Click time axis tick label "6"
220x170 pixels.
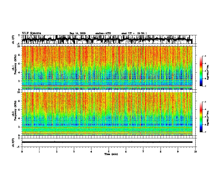pyautogui.click(x=126, y=152)
